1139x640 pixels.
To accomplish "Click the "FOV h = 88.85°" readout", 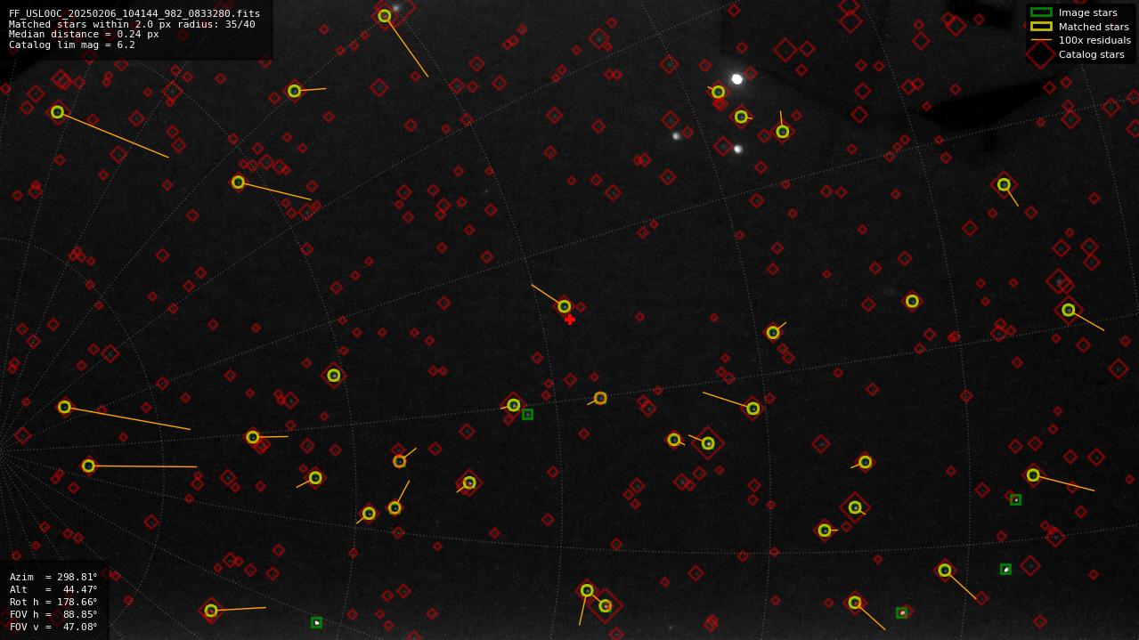I will pyautogui.click(x=53, y=614).
